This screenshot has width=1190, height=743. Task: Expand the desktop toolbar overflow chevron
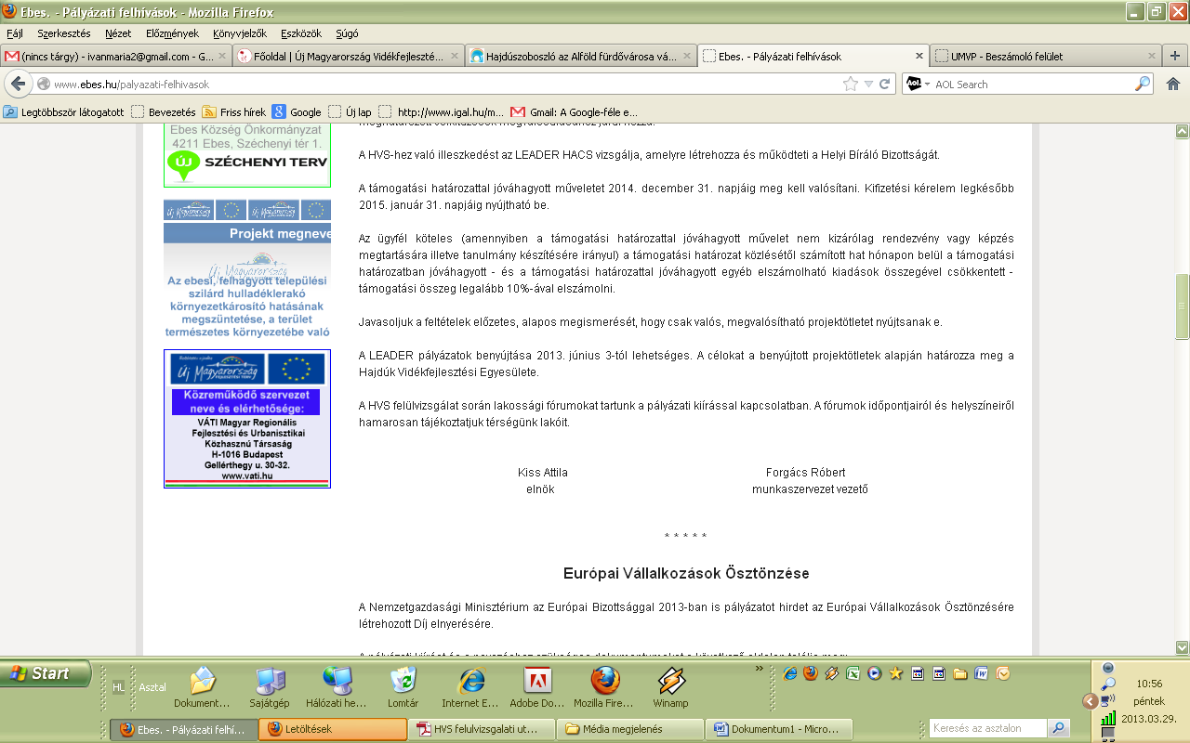pos(761,669)
